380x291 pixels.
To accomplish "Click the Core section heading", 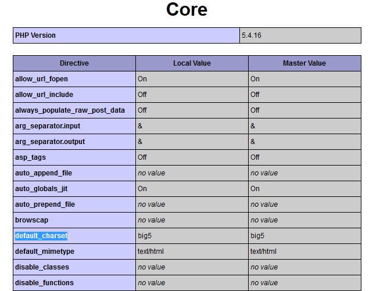I will (187, 10).
